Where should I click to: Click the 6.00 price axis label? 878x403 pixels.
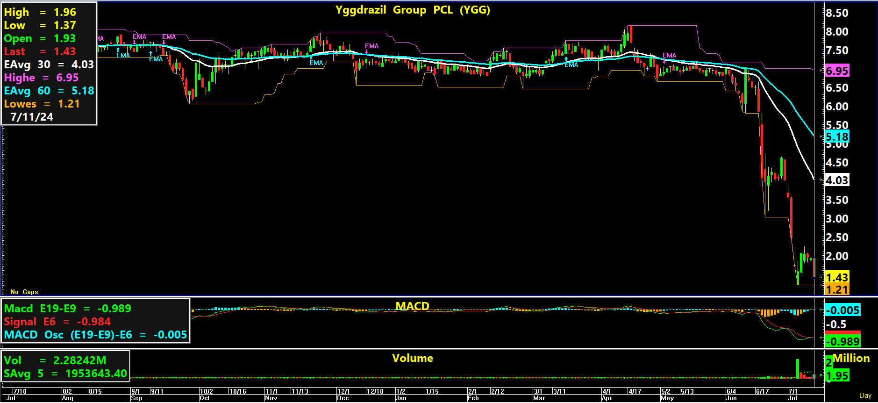[837, 107]
